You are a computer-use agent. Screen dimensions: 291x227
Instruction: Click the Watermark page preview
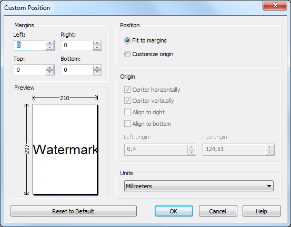click(x=65, y=149)
